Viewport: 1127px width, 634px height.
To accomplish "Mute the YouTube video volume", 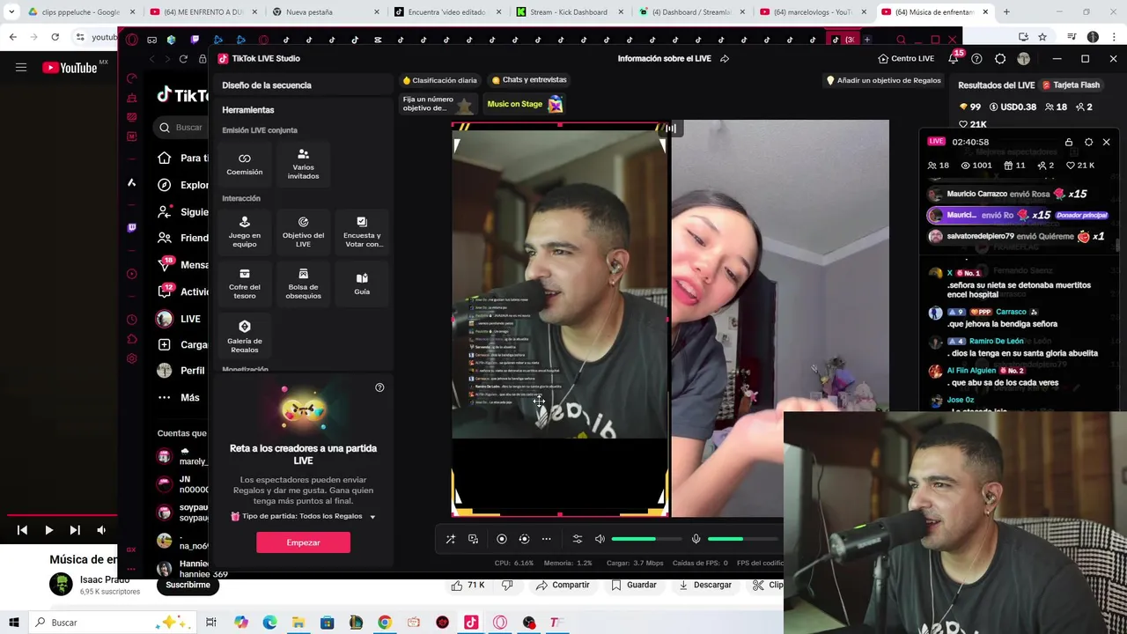I will [101, 530].
